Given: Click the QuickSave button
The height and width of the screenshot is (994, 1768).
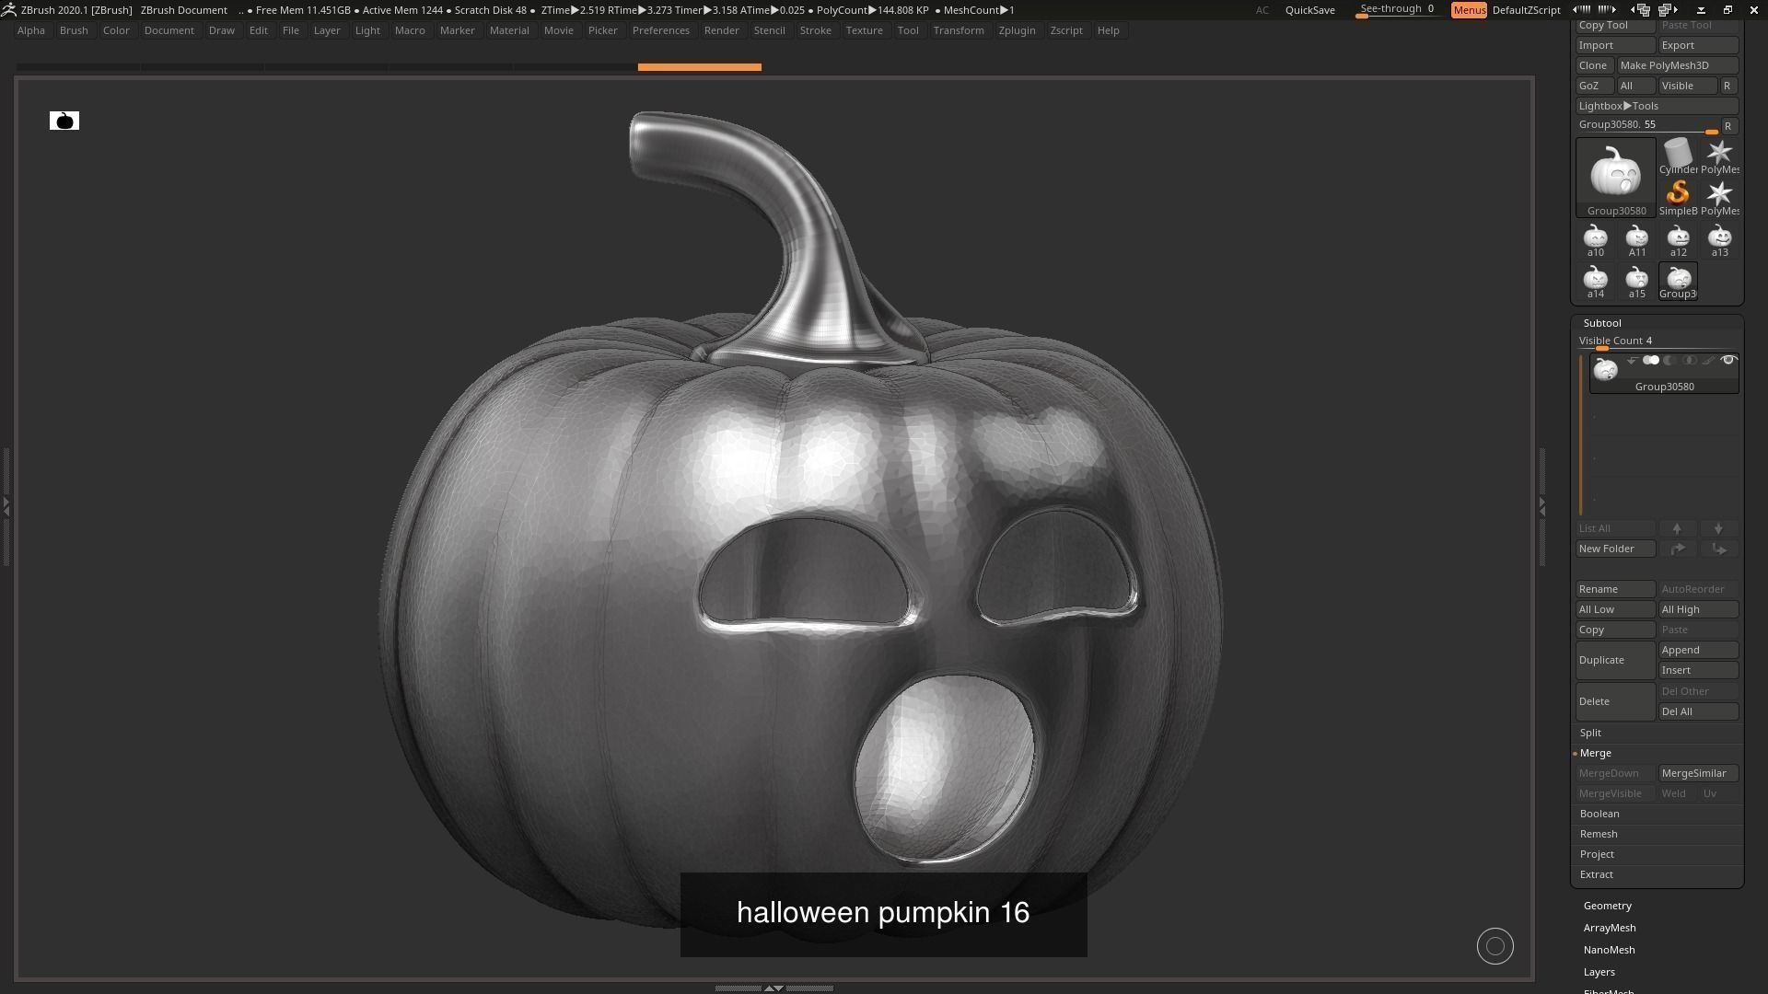Looking at the screenshot, I should point(1310,10).
